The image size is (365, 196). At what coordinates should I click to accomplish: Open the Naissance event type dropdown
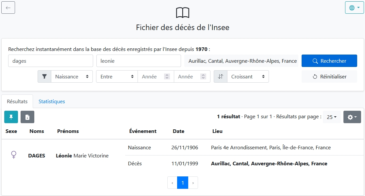pyautogui.click(x=72, y=76)
